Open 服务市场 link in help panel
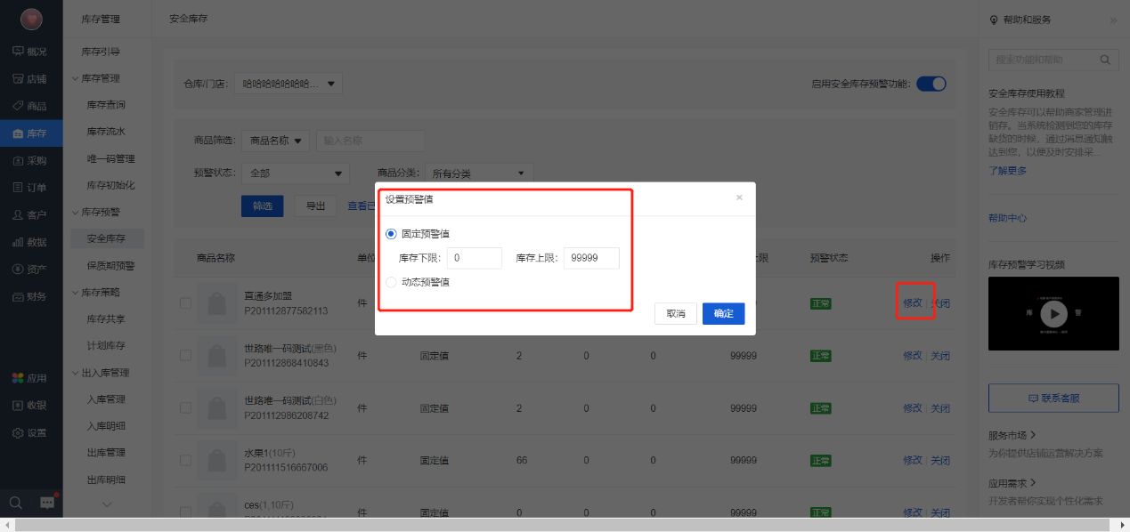The width and height of the screenshot is (1130, 532). (x=1013, y=435)
